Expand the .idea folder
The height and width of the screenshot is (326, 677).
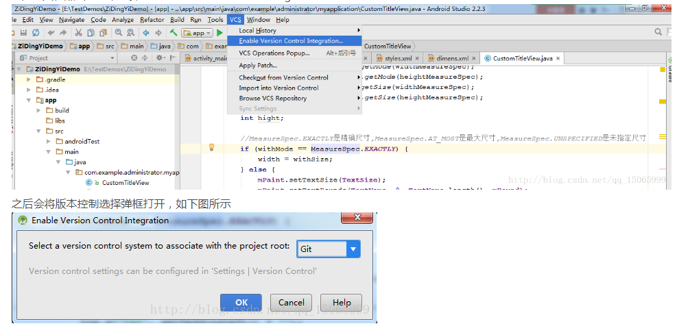click(x=29, y=90)
